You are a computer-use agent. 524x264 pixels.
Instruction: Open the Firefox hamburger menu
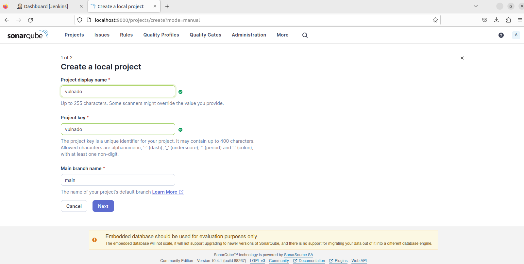(520, 20)
